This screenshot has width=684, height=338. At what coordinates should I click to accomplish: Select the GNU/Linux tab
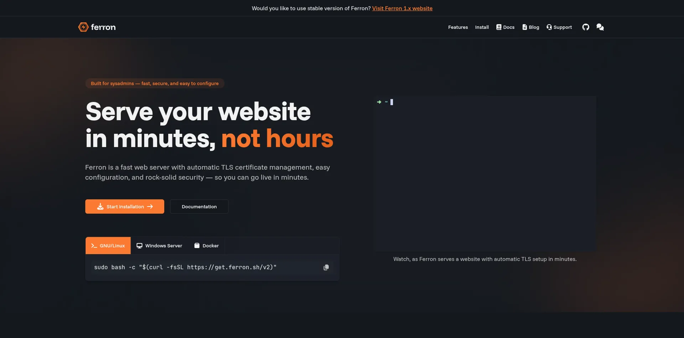pos(108,246)
